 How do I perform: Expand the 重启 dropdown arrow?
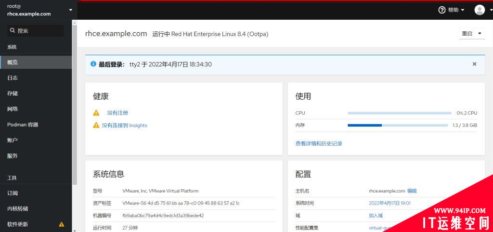[x=480, y=34]
